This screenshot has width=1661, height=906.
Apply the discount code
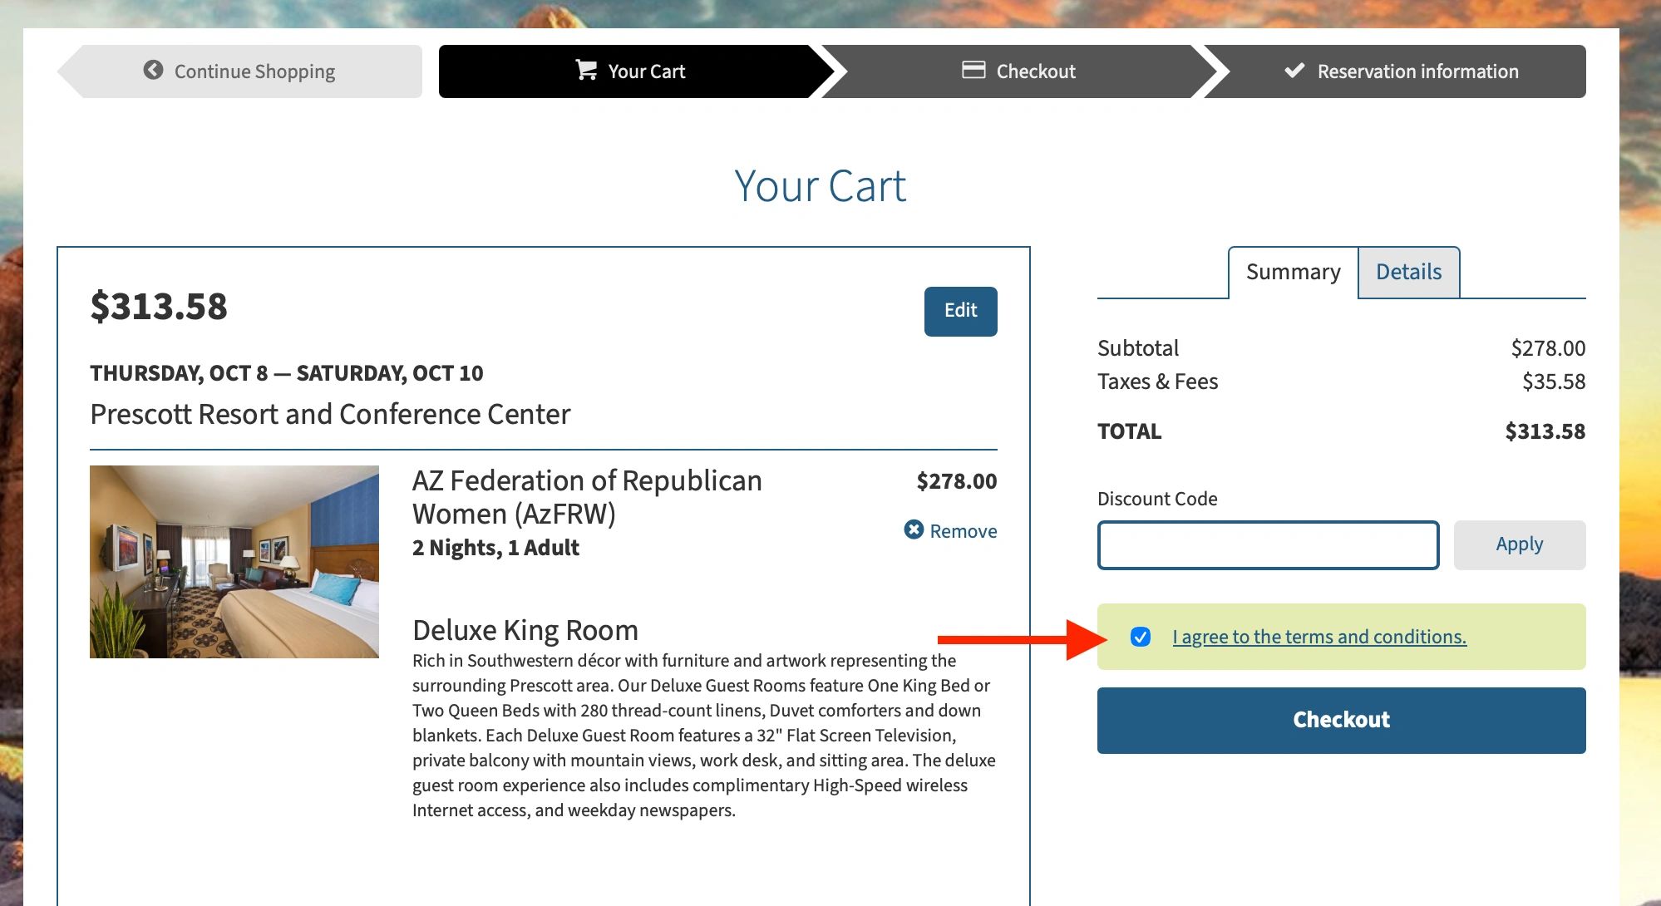pyautogui.click(x=1519, y=544)
